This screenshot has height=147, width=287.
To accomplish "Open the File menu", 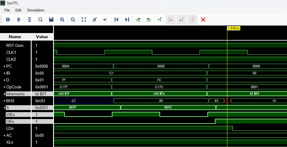I will pyautogui.click(x=7, y=10).
